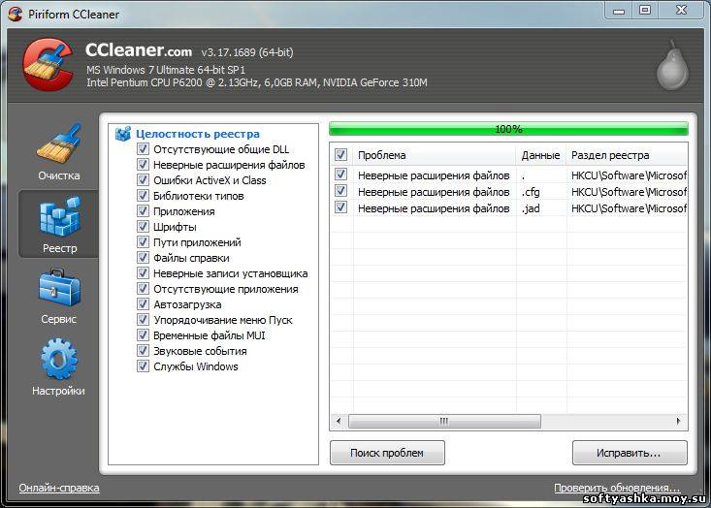
Task: Click the right scroll arrow of results list
Action: click(678, 421)
